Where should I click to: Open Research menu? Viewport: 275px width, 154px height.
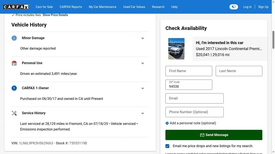coord(158,7)
